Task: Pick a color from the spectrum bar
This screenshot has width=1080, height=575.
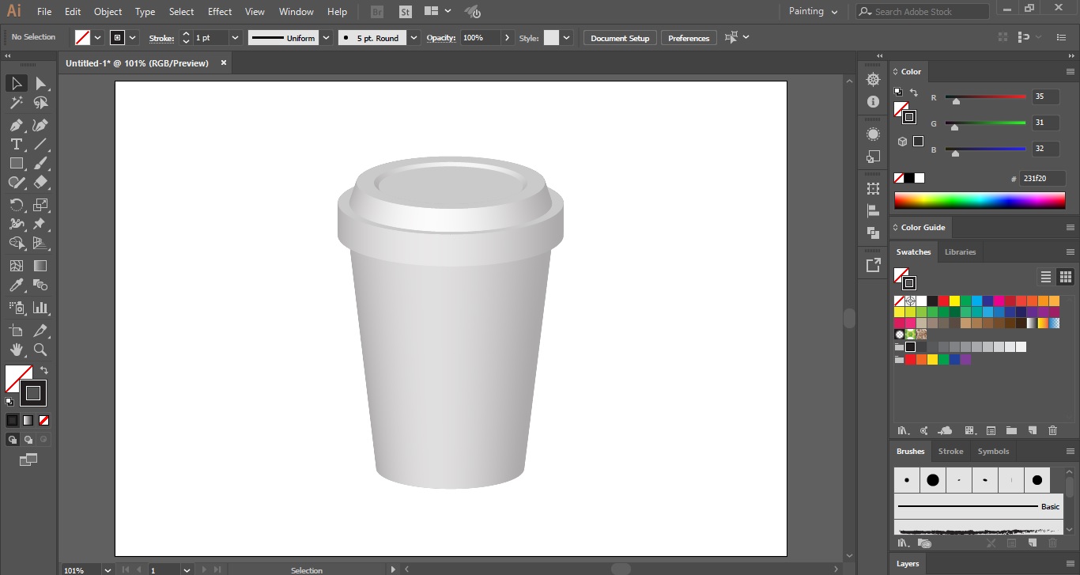Action: 980,200
